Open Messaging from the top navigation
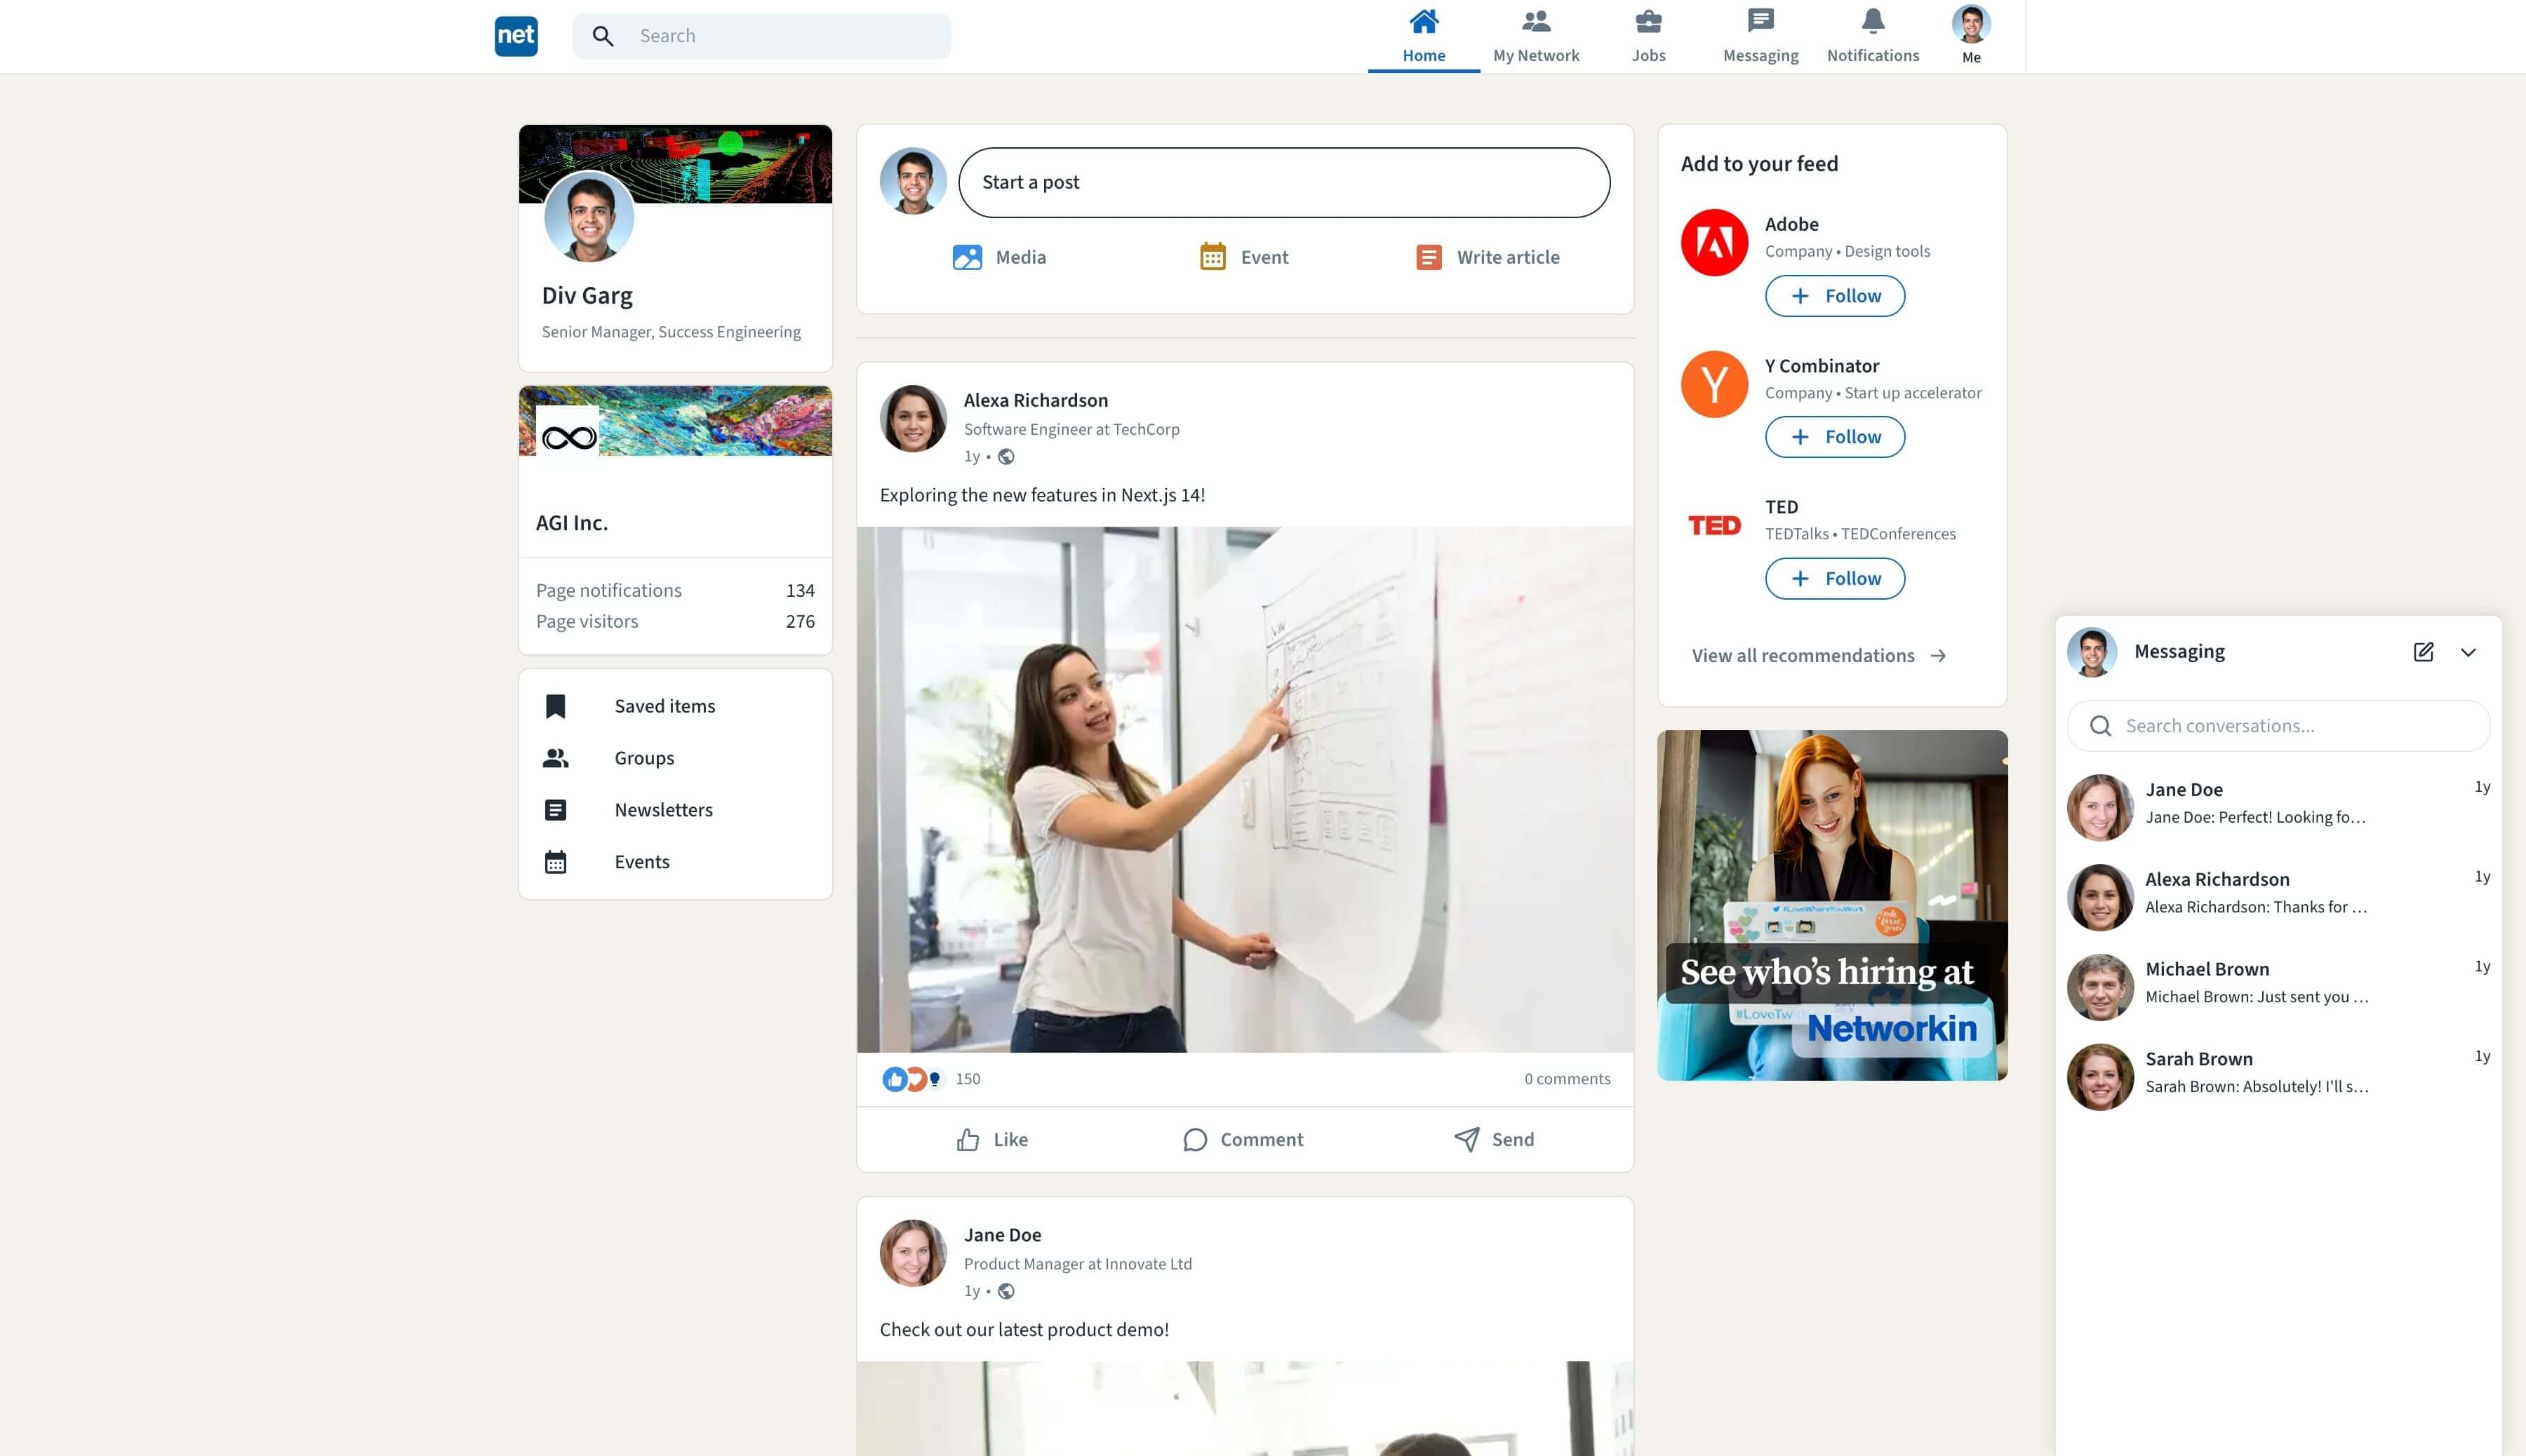Viewport: 2526px width, 1456px height. (x=1758, y=36)
